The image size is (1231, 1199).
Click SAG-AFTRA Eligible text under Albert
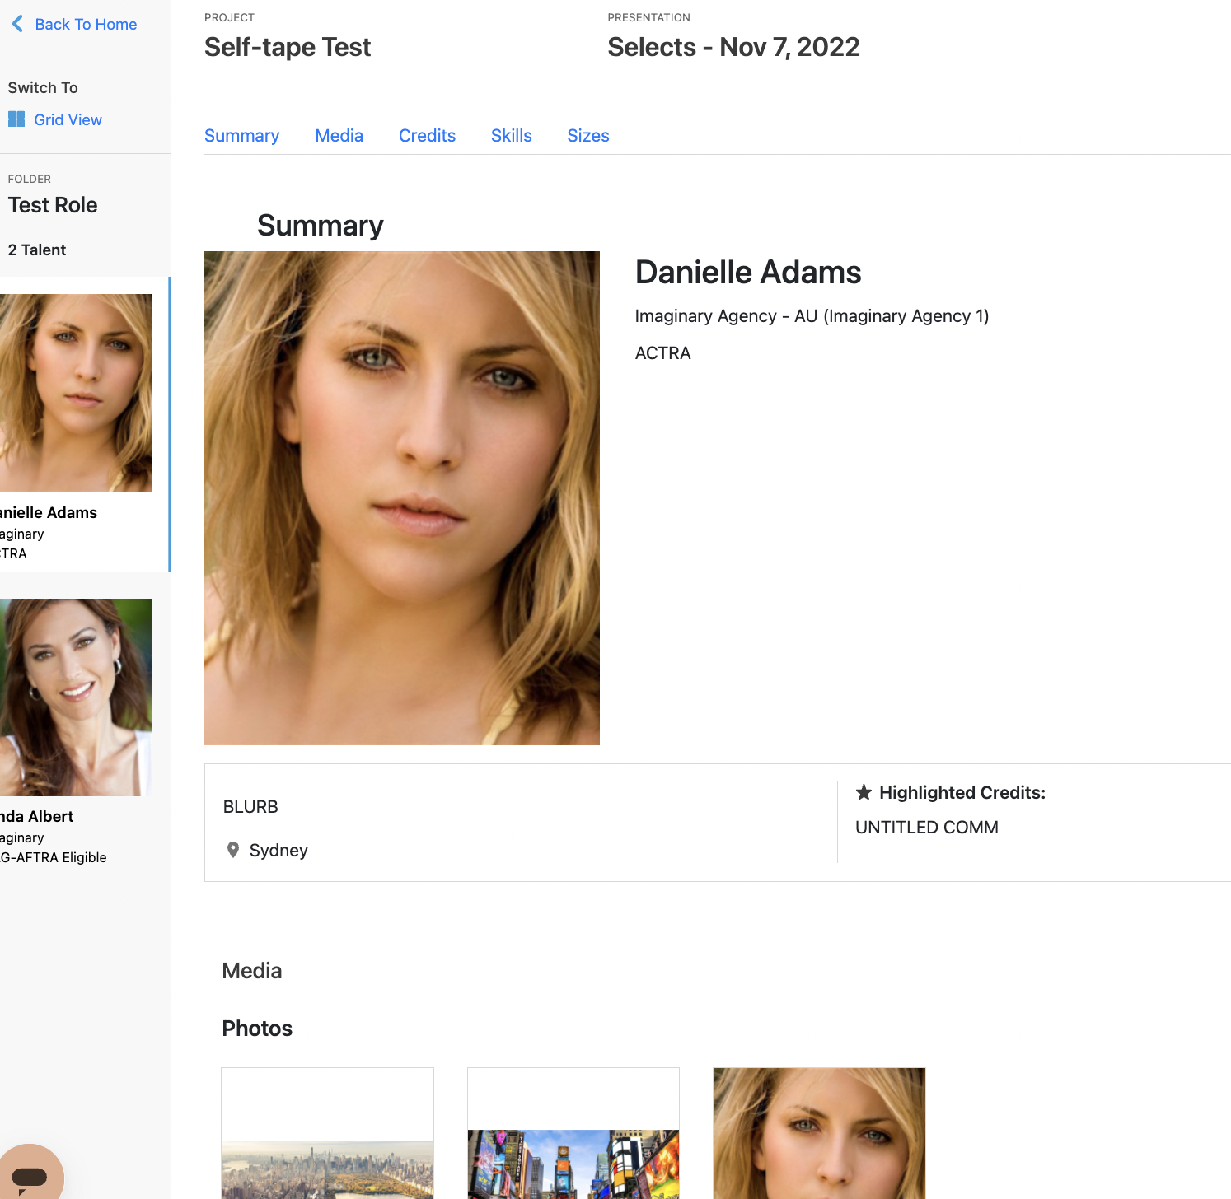tap(54, 857)
